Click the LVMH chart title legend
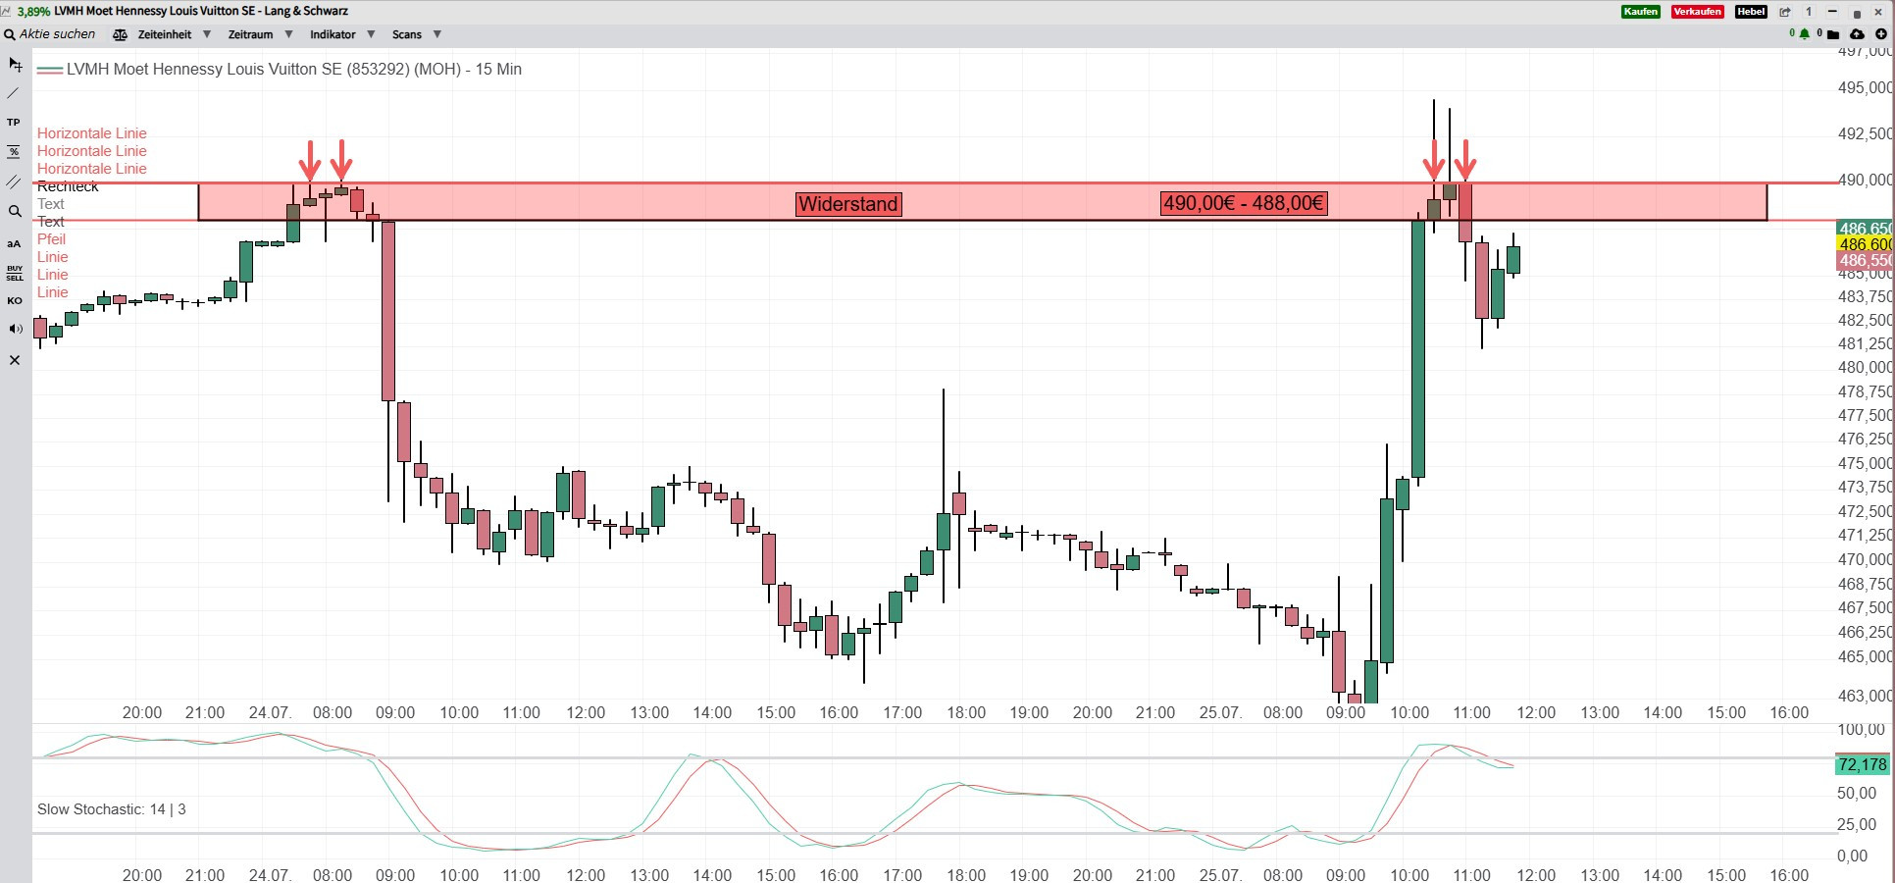 (280, 70)
